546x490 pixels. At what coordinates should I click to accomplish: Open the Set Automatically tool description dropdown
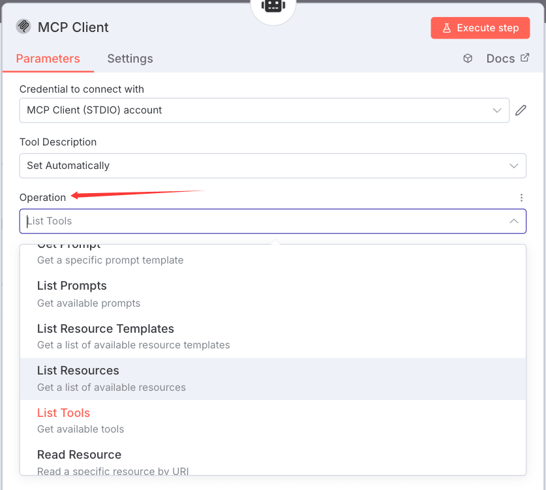(x=273, y=166)
